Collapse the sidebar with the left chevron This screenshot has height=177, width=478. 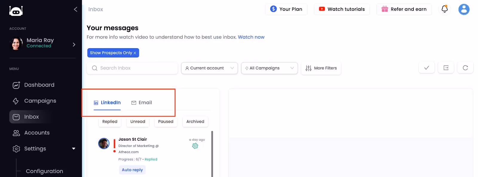tap(75, 9)
